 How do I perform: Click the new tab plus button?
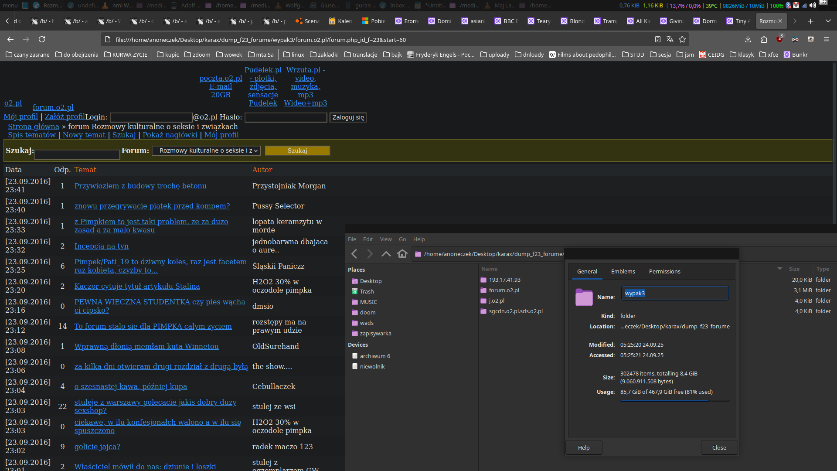810,21
